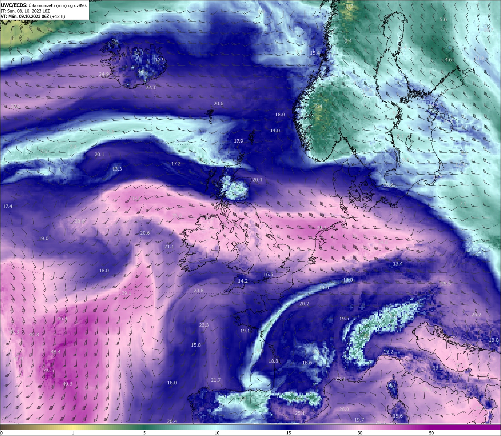Screen dimensions: 501x436
Task: Click the title text 'UWC/ECDS: Úrkomumætti (mm) og uv850.'
Action: [44, 5]
